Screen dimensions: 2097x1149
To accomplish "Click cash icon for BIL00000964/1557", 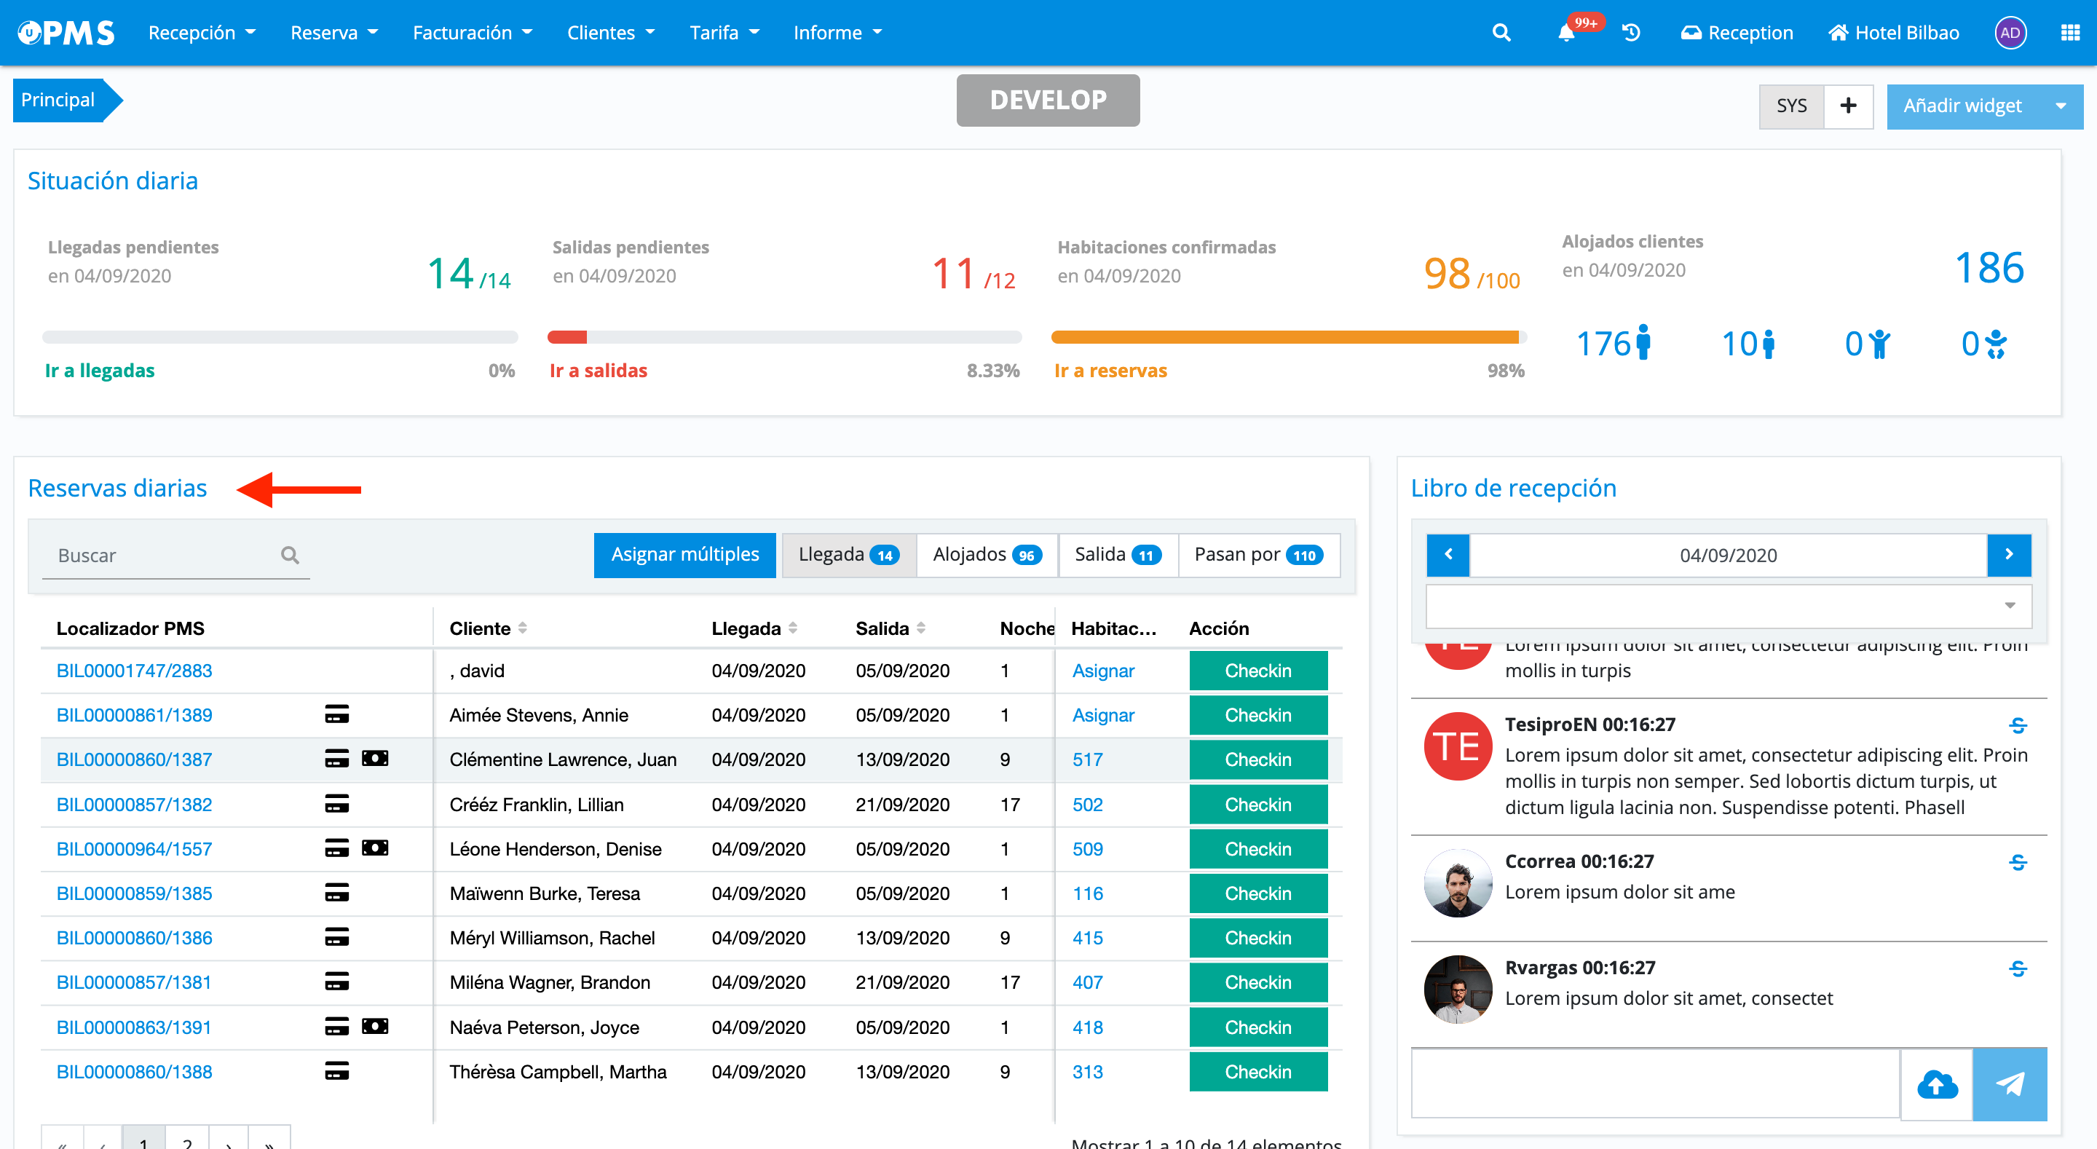I will pyautogui.click(x=374, y=848).
